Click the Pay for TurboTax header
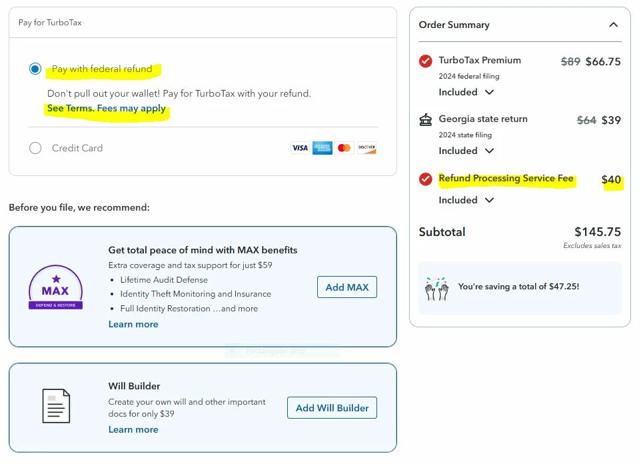Viewport: 641px width, 464px height. click(x=50, y=23)
